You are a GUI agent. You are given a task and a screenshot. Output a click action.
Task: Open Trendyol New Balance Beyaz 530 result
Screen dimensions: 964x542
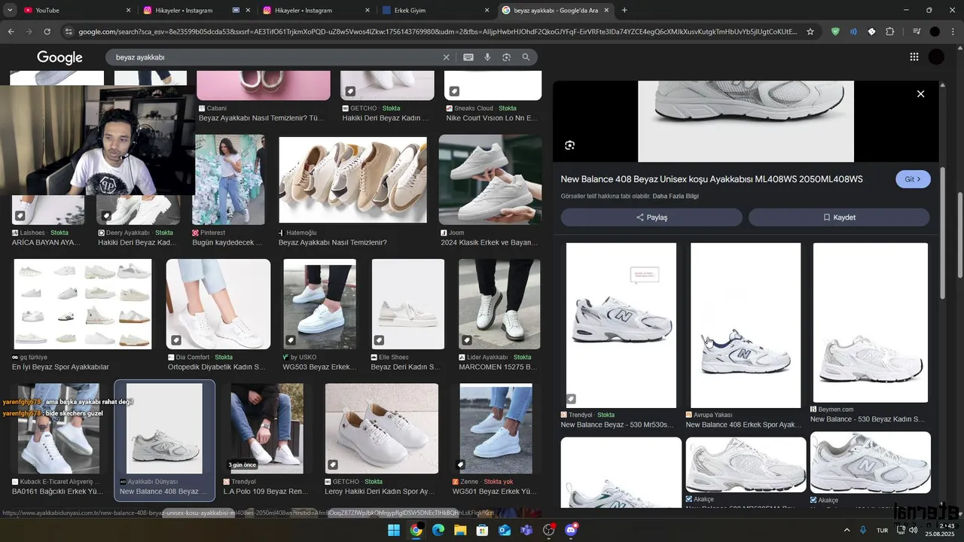pos(621,325)
